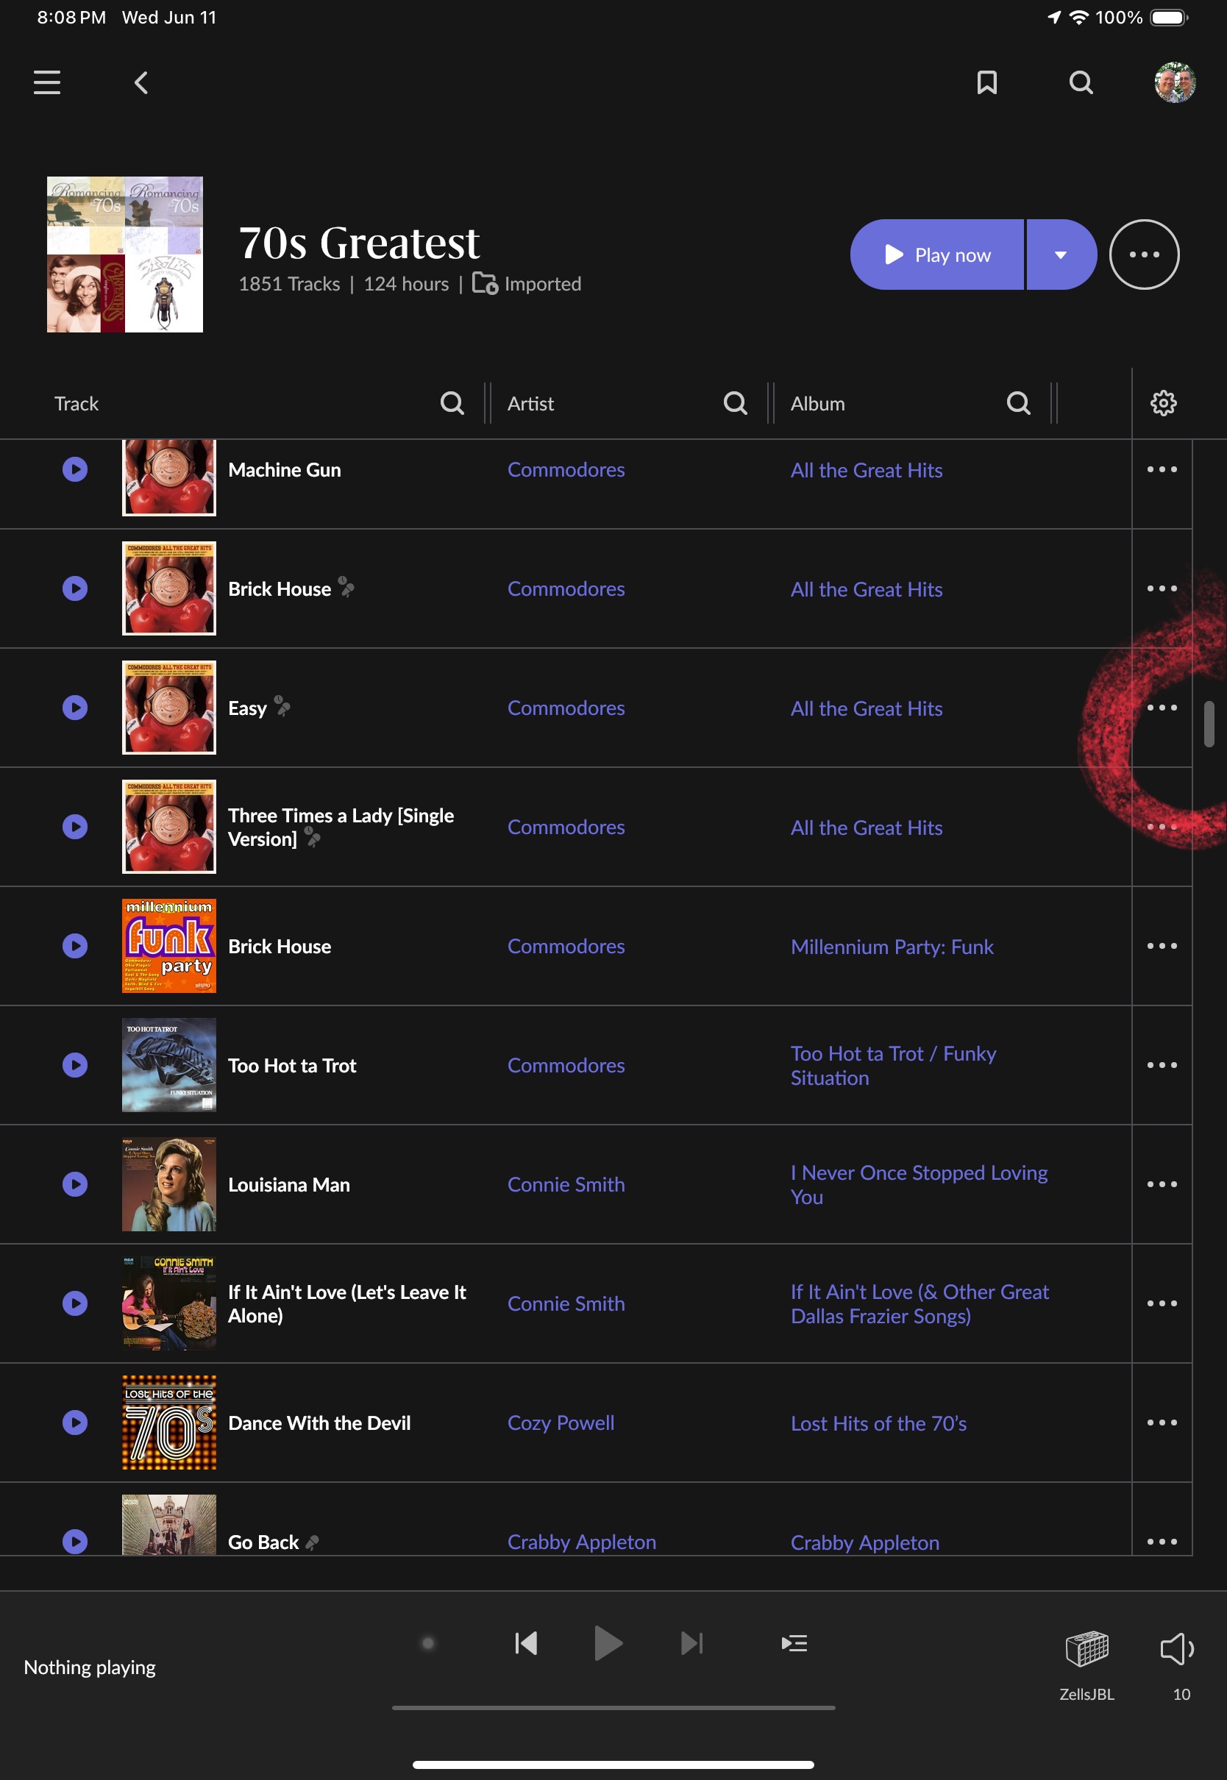Open Connie Smith artist link for Louisiana Man

click(566, 1184)
